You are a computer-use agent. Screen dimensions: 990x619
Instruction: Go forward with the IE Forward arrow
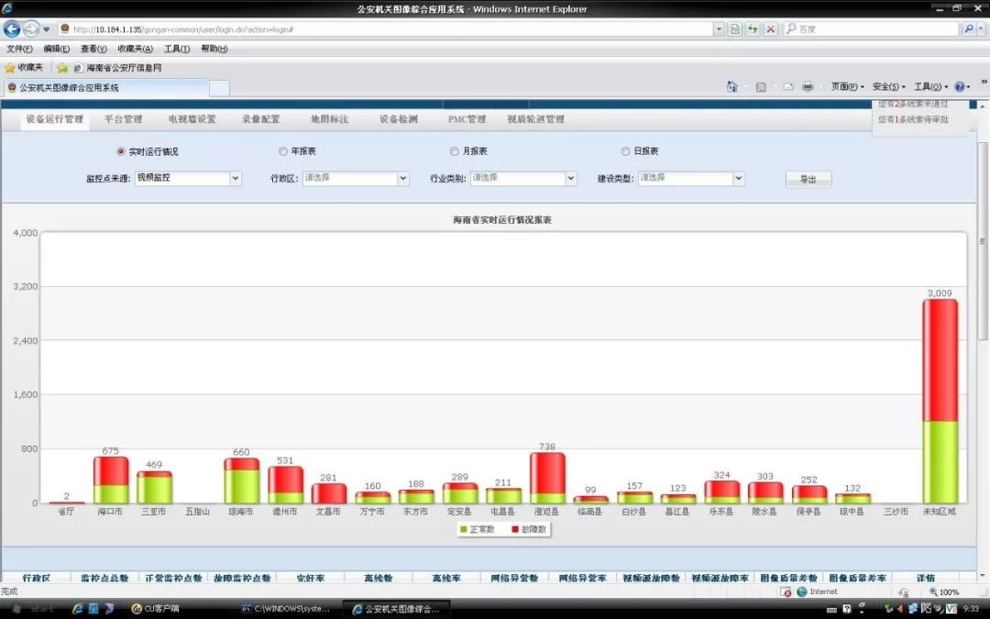coord(30,29)
